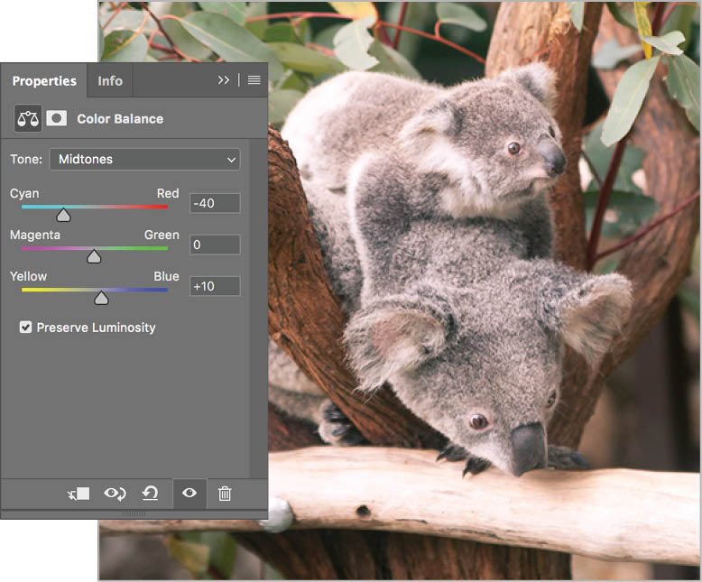The height and width of the screenshot is (582, 702).
Task: Switch to the Info tab
Action: 110,81
